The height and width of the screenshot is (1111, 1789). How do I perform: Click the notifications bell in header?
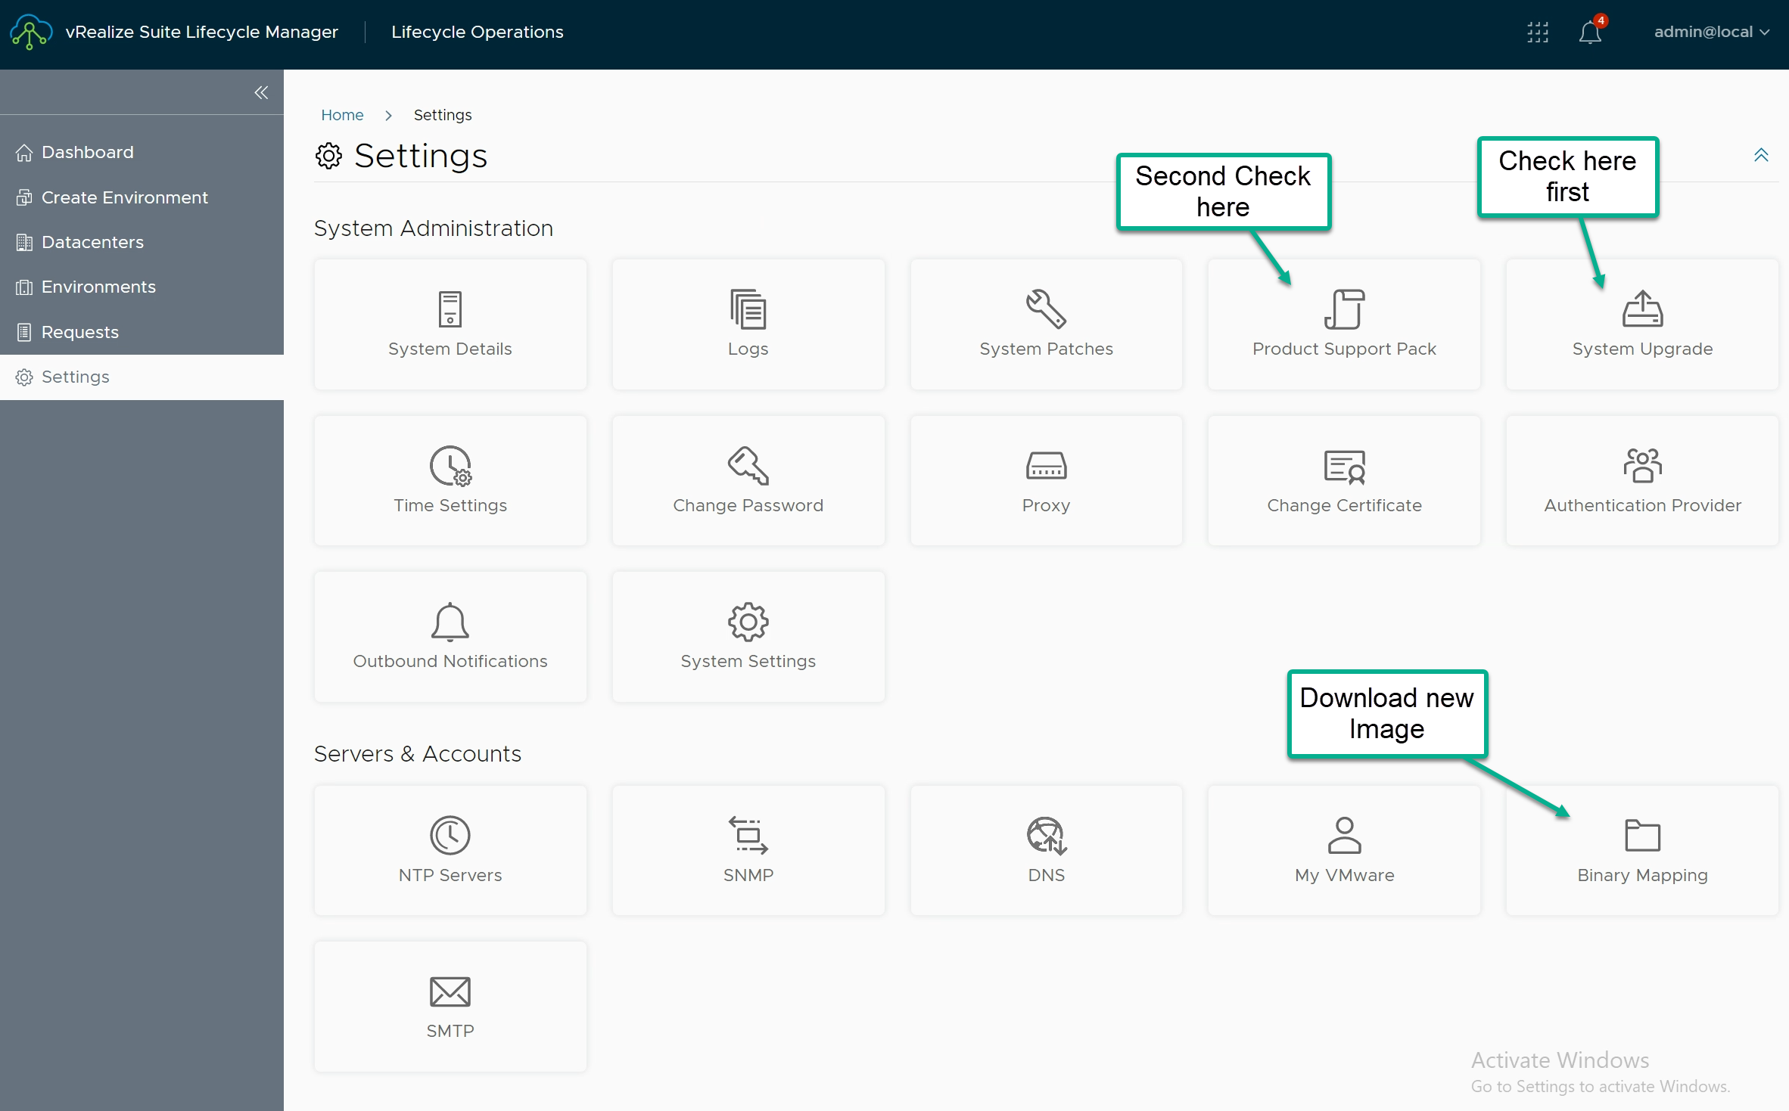tap(1589, 33)
